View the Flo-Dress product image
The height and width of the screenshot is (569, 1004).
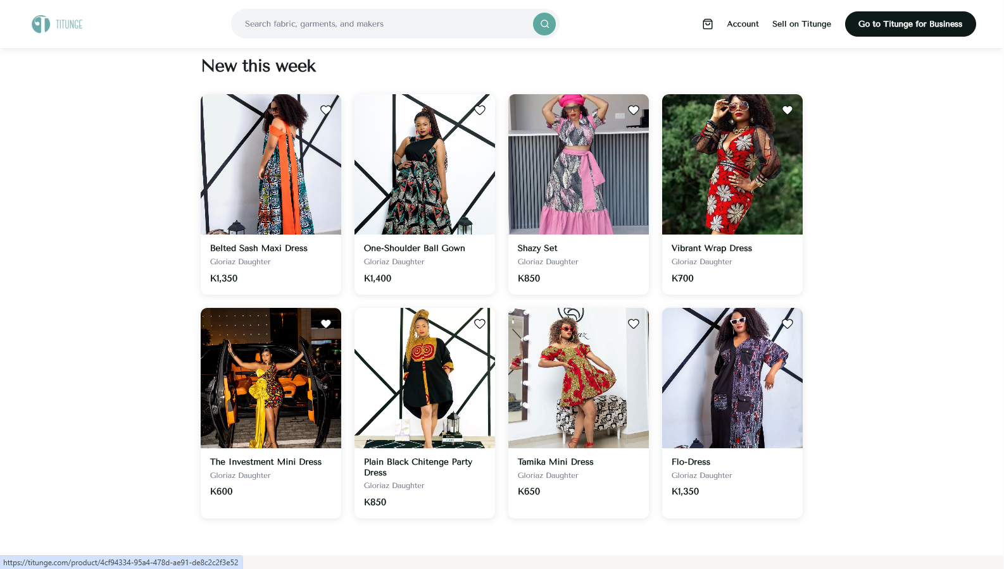coord(732,378)
